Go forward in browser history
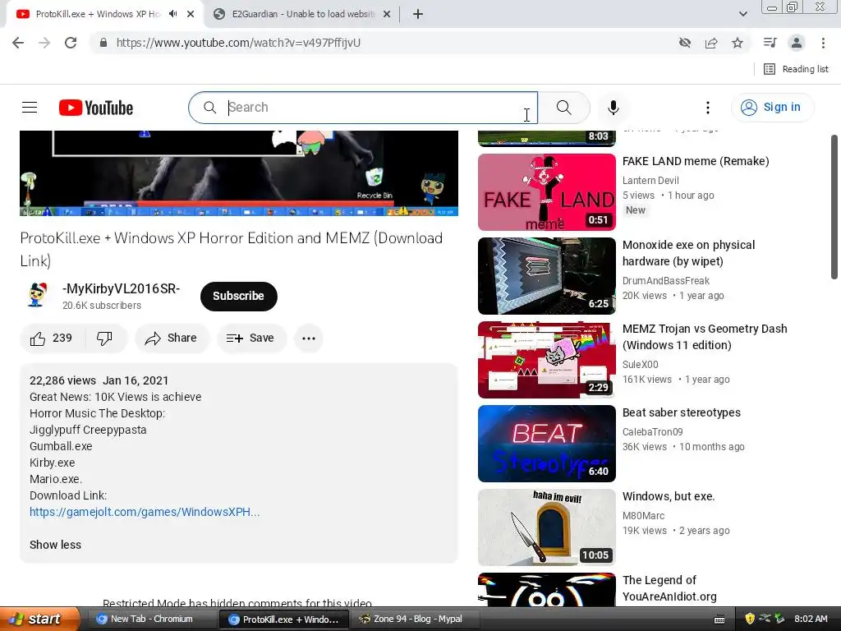841x631 pixels. click(x=44, y=43)
